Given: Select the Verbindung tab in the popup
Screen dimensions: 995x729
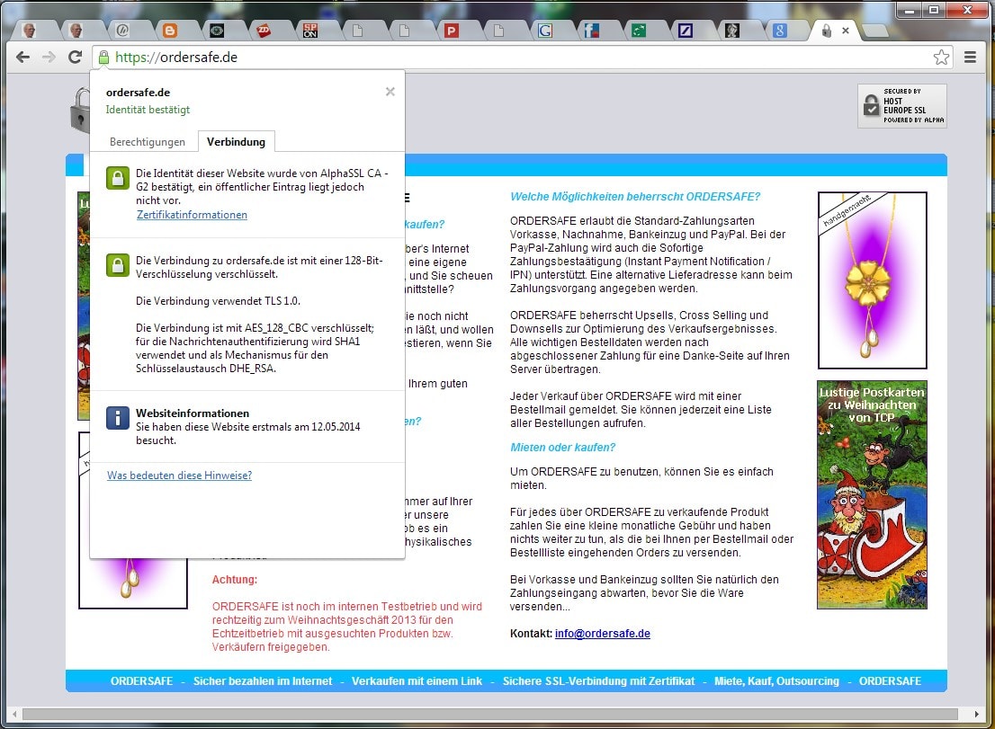Looking at the screenshot, I should click(x=236, y=142).
